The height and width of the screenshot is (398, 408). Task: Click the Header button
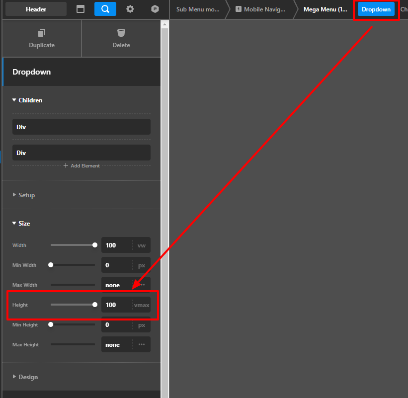[x=36, y=9]
